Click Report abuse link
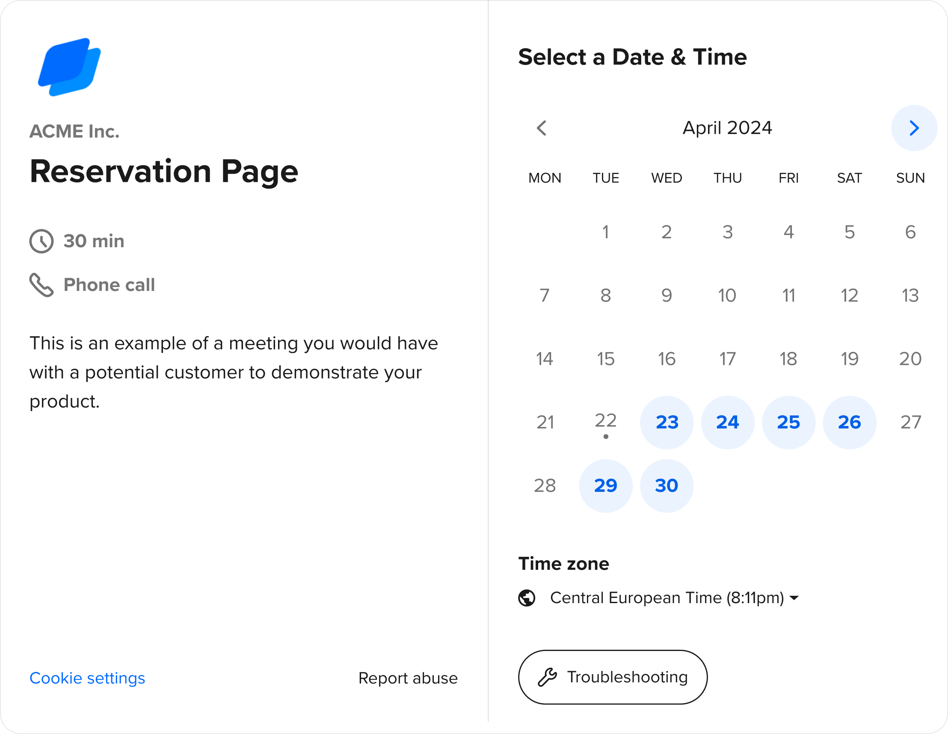Screen dimensions: 948x734 pyautogui.click(x=408, y=678)
